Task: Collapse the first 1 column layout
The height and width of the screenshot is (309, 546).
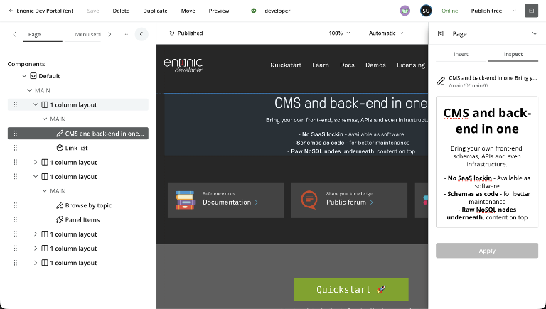Action: coord(36,104)
